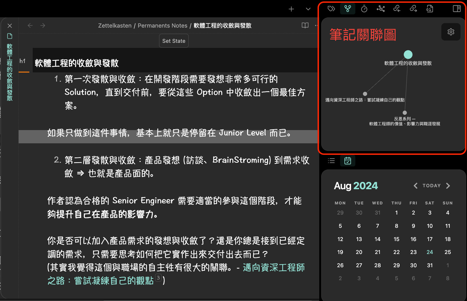
Task: Go to next month in calendar
Action: click(448, 186)
